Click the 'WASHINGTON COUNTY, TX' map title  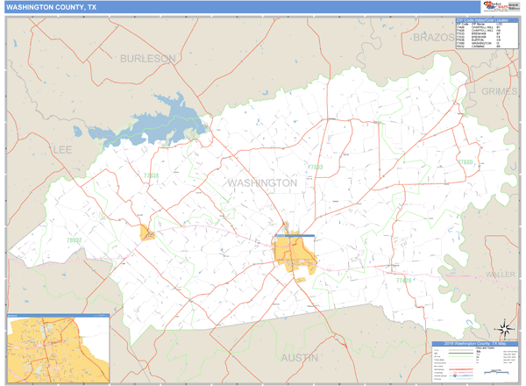[x=52, y=7]
